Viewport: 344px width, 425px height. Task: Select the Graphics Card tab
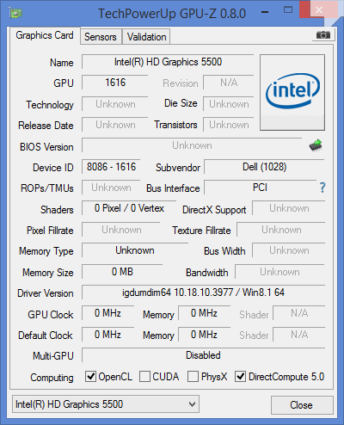click(x=45, y=35)
